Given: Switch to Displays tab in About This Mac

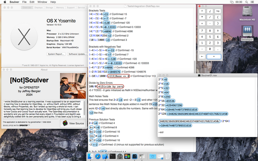Looking at the screenshot, I should [x=39, y=8].
